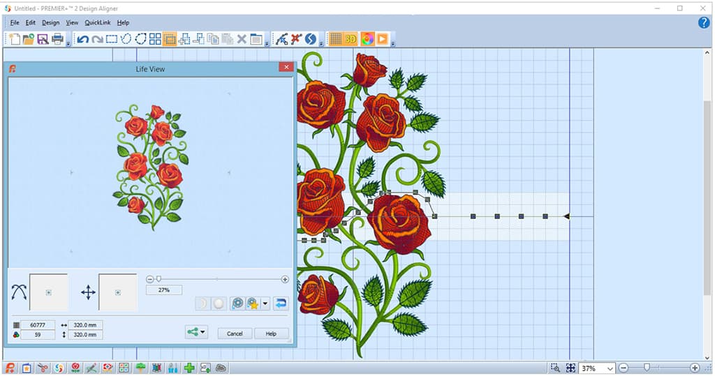Open the Design menu

50,22
